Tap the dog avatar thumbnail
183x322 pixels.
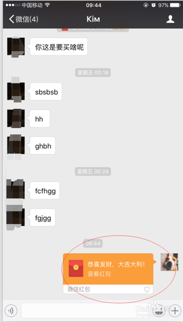(x=169, y=262)
